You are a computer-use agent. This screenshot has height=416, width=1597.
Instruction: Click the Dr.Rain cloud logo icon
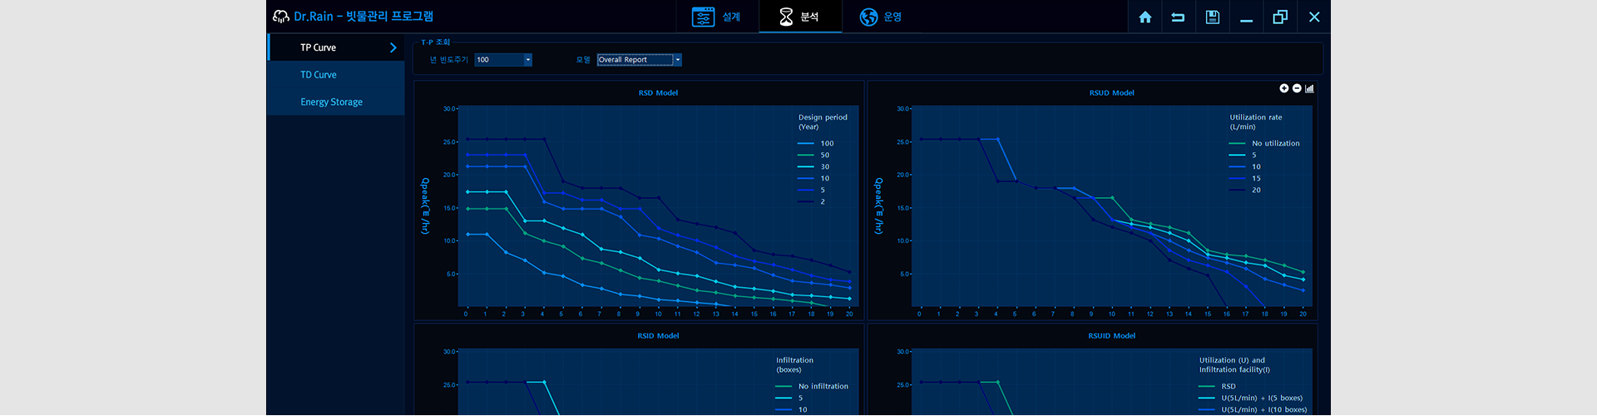(281, 17)
